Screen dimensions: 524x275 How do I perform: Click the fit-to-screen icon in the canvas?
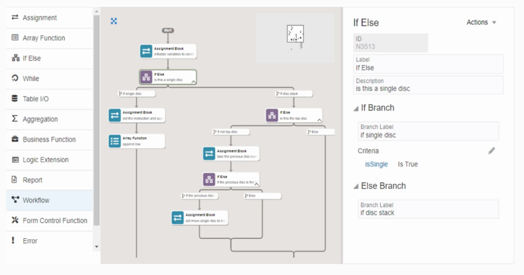click(113, 21)
